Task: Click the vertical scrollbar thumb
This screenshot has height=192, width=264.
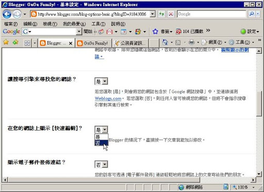Action: tap(259, 104)
